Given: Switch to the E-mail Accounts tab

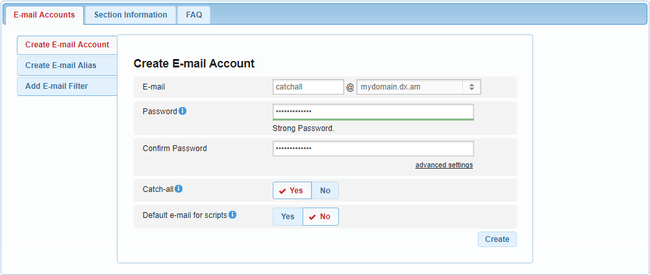Looking at the screenshot, I should 44,15.
